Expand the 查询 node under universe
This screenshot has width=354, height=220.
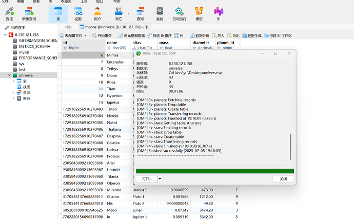(x=13, y=92)
